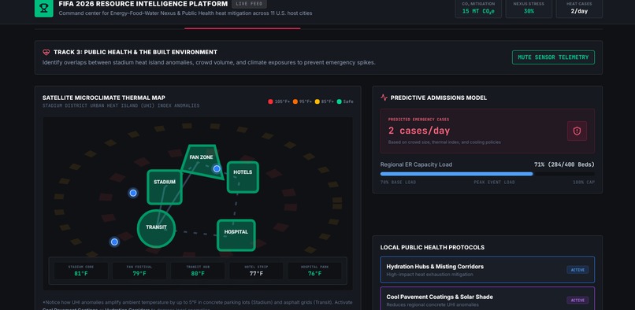Click the active tab underline indicator
This screenshot has height=310, width=635.
coord(242,28)
